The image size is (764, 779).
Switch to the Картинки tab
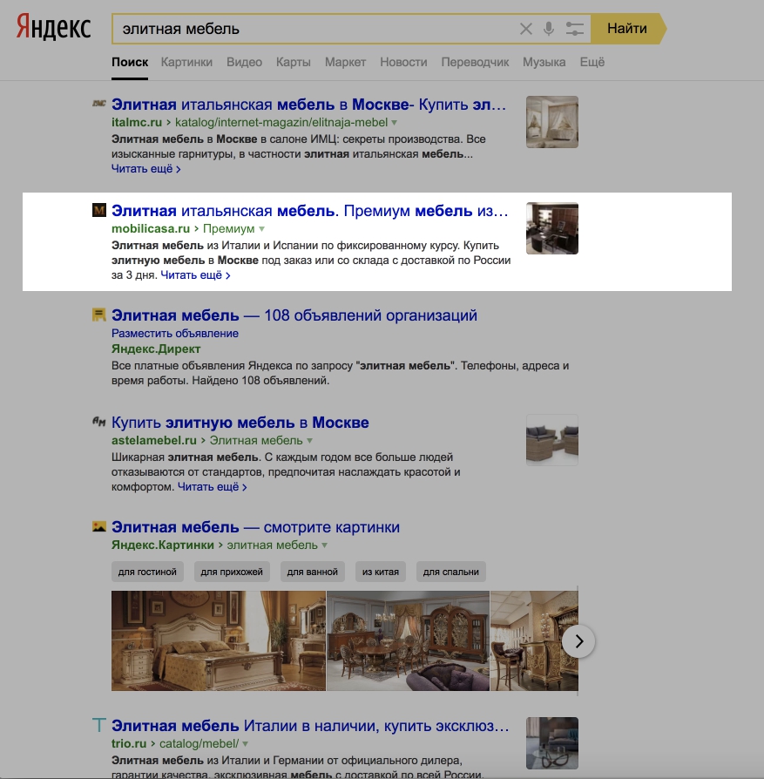tap(186, 62)
